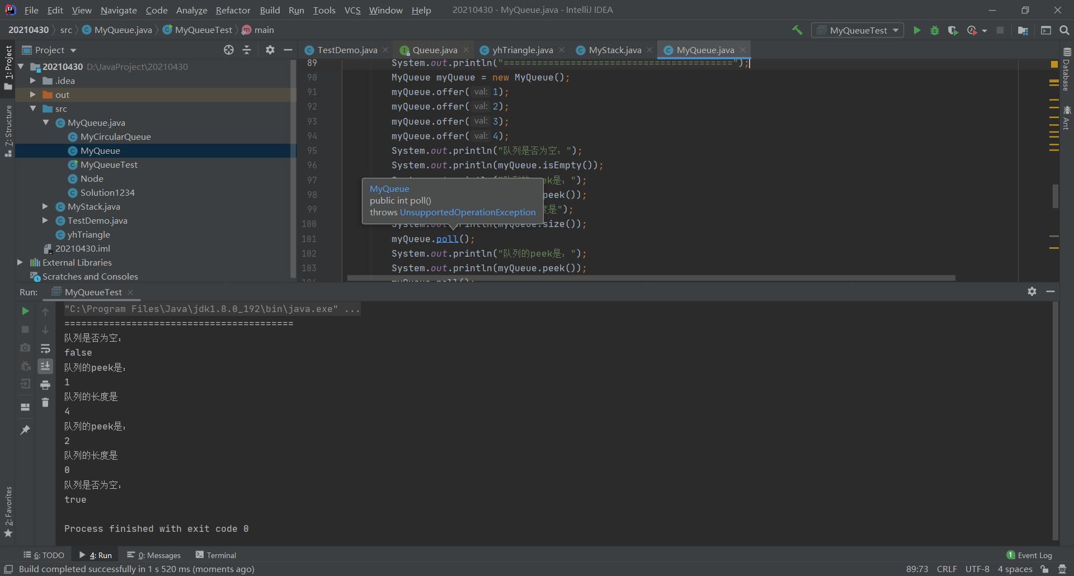Start debugging with the bug icon
The height and width of the screenshot is (576, 1074).
(935, 30)
